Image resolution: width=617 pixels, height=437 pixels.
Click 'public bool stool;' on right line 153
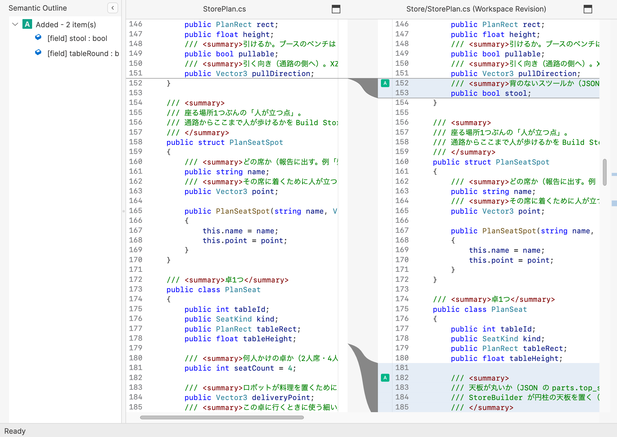tap(491, 93)
